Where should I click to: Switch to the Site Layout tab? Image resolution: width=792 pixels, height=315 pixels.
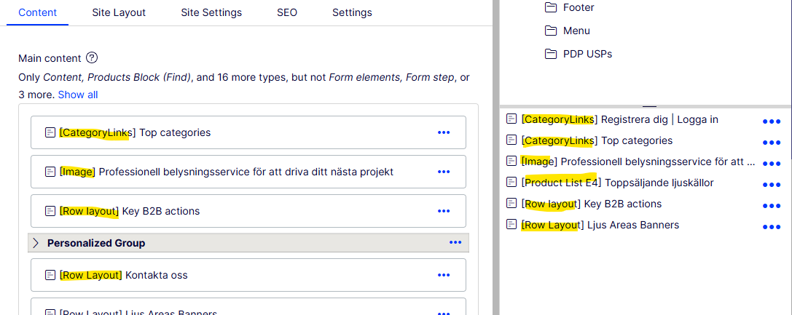pyautogui.click(x=119, y=12)
